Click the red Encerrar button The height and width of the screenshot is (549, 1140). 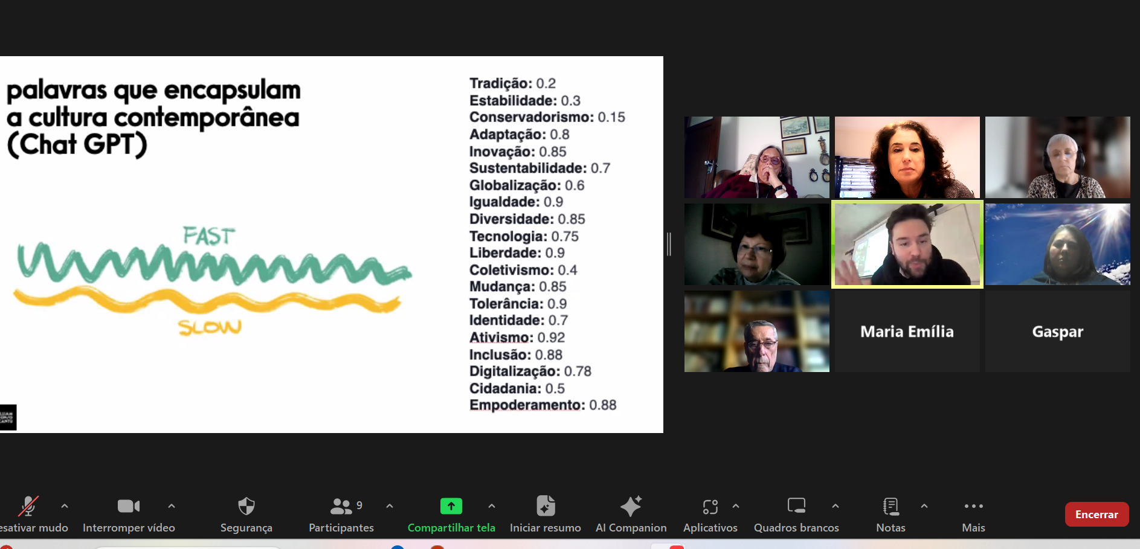1097,515
